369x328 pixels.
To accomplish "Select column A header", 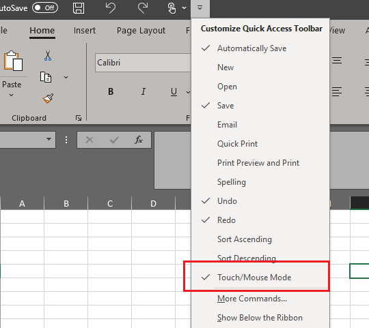I will pos(22,203).
